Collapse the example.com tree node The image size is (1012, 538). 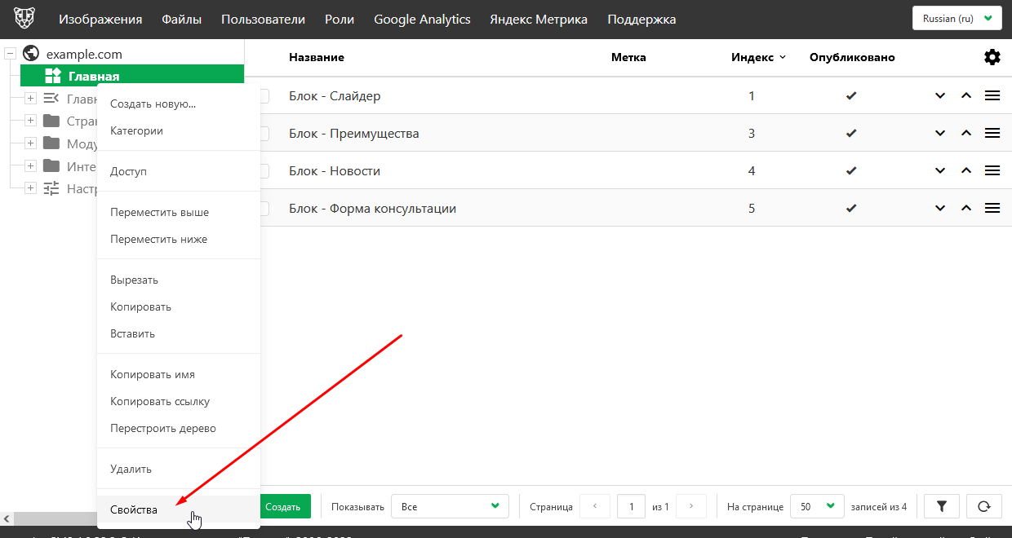(x=11, y=54)
